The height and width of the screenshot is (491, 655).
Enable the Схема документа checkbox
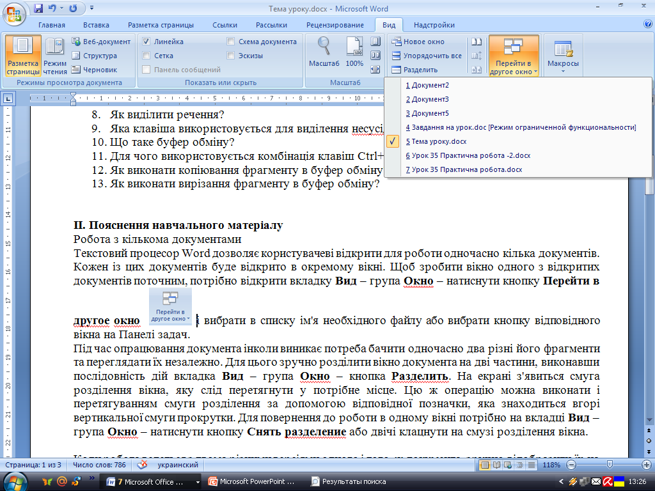[230, 42]
